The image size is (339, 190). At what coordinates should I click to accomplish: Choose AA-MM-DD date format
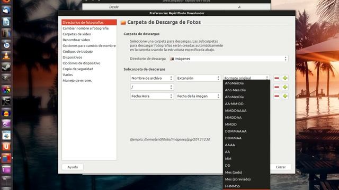coord(246,104)
